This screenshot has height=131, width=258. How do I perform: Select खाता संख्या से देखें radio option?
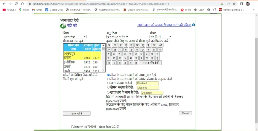point(108,83)
